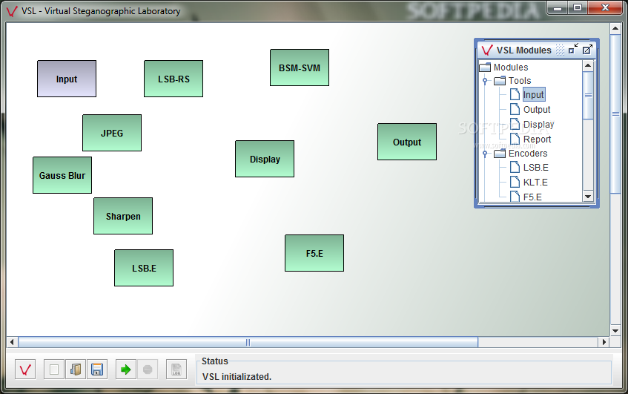The width and height of the screenshot is (628, 394).
Task: Click the VSL Modules palette logo
Action: click(x=486, y=50)
